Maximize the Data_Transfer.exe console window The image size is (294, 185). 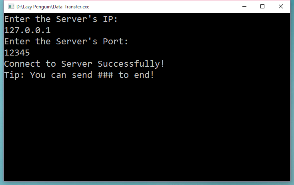click(x=262, y=6)
